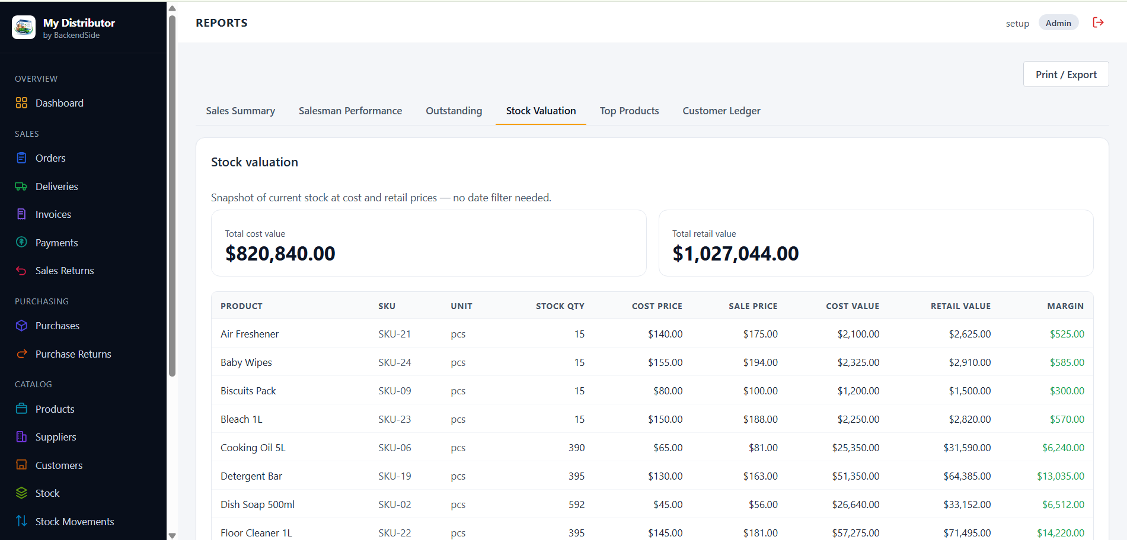Image resolution: width=1127 pixels, height=540 pixels.
Task: Click the Suppliers building icon
Action: click(x=21, y=437)
